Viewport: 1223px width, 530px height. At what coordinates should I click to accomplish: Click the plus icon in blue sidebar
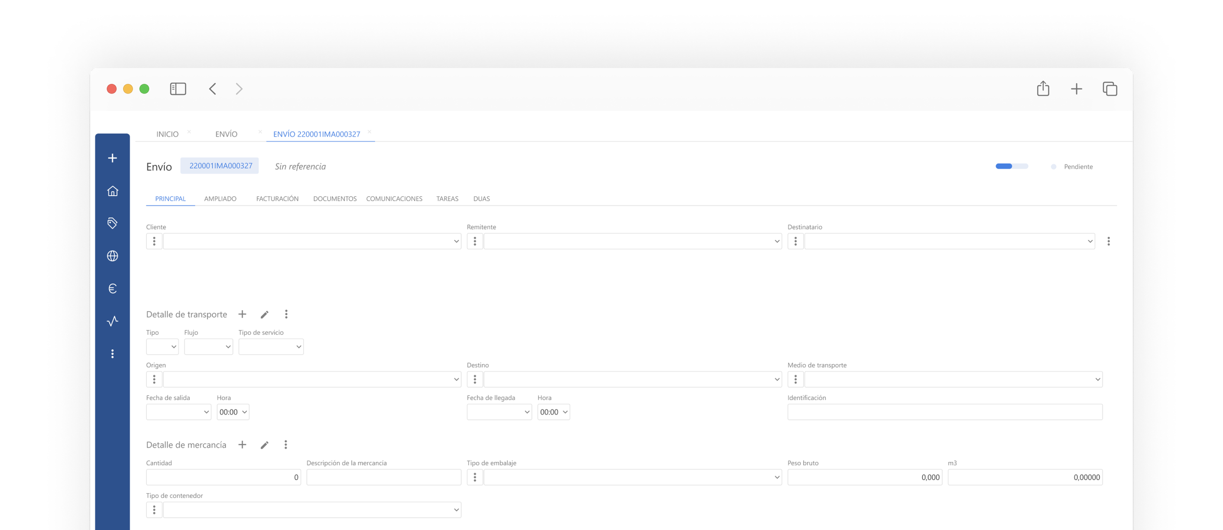tap(113, 158)
